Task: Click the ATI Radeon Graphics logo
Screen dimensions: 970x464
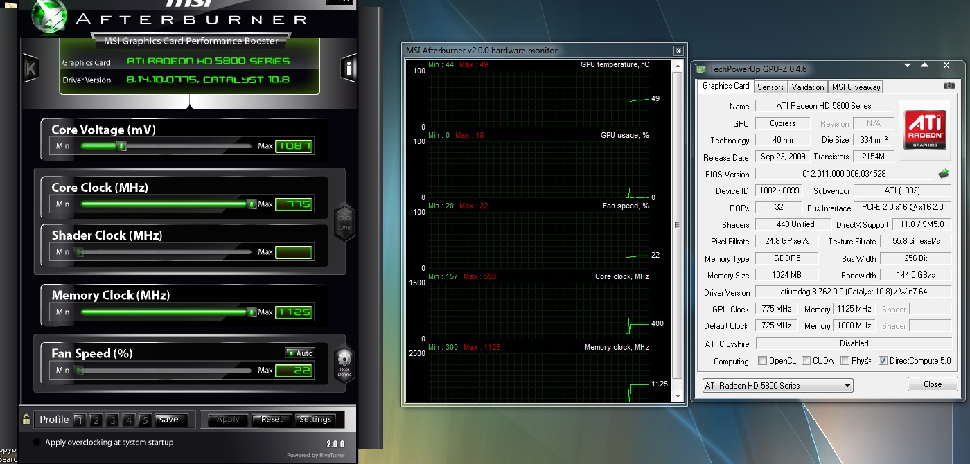Action: coord(924,130)
